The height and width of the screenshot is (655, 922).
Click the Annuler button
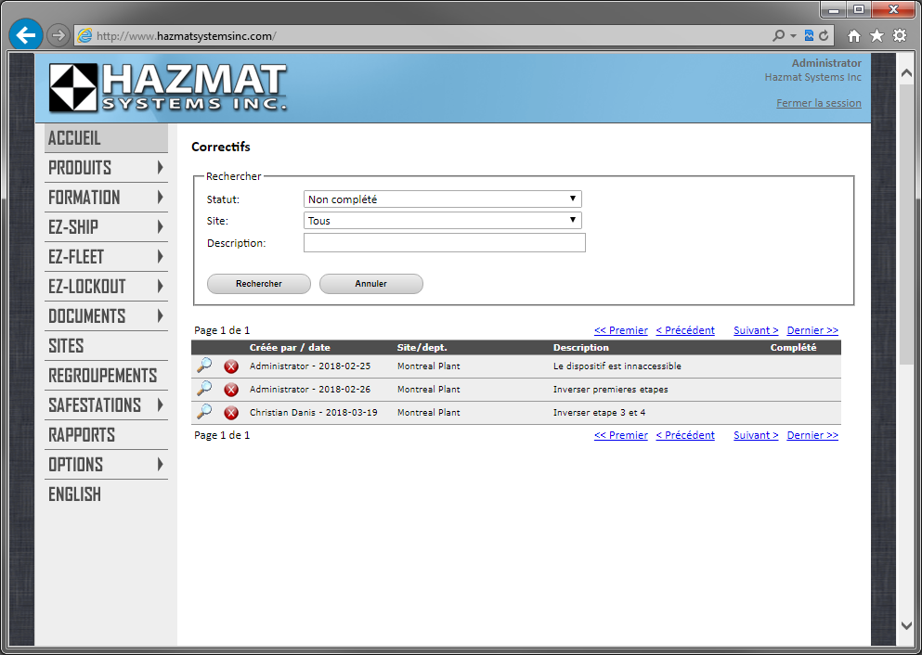pyautogui.click(x=371, y=284)
